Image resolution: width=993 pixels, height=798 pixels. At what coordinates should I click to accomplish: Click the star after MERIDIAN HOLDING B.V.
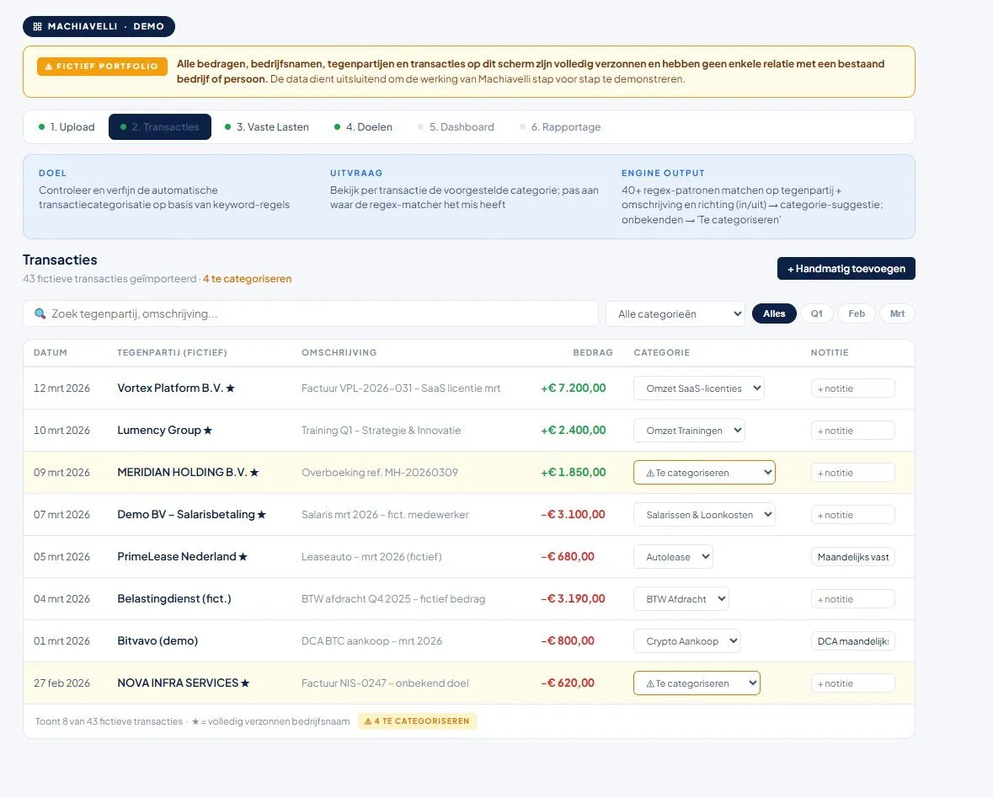(x=254, y=472)
